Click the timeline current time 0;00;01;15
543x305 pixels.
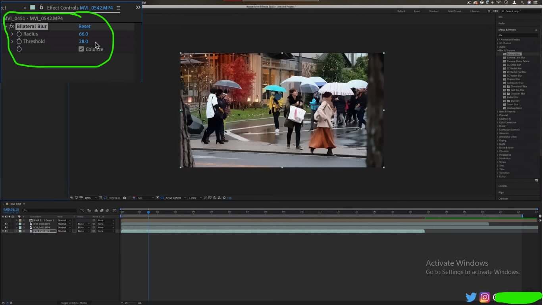(11, 210)
